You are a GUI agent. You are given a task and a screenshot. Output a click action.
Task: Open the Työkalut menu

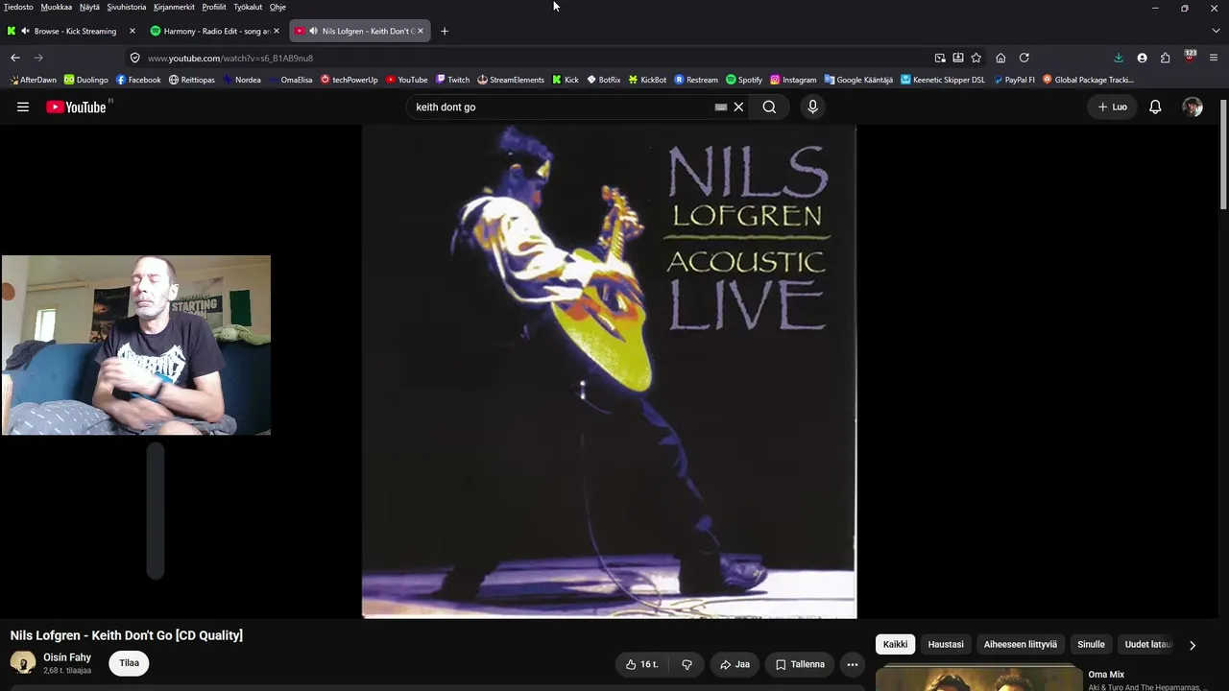tap(248, 7)
